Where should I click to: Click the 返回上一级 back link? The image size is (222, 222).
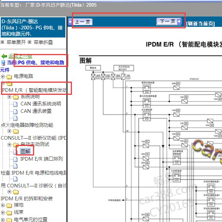click(20, 56)
